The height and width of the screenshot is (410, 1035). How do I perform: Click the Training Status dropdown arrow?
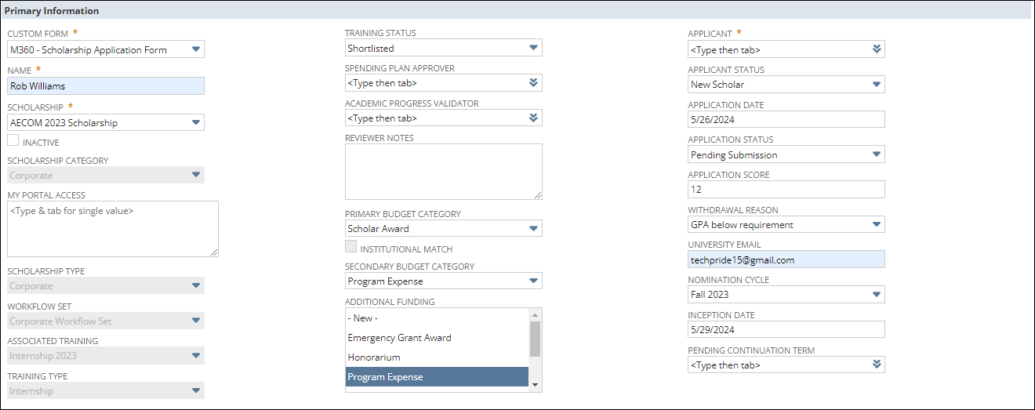click(533, 49)
